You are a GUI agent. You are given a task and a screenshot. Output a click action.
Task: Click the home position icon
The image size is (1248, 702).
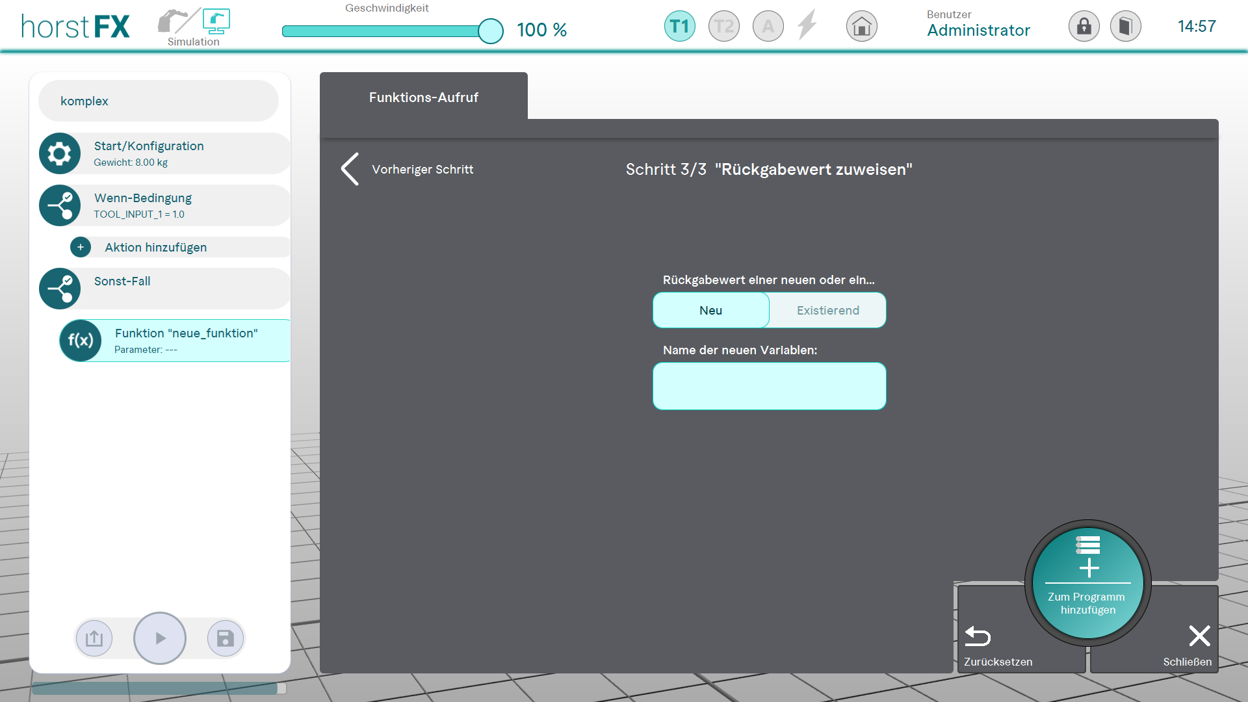pos(861,27)
